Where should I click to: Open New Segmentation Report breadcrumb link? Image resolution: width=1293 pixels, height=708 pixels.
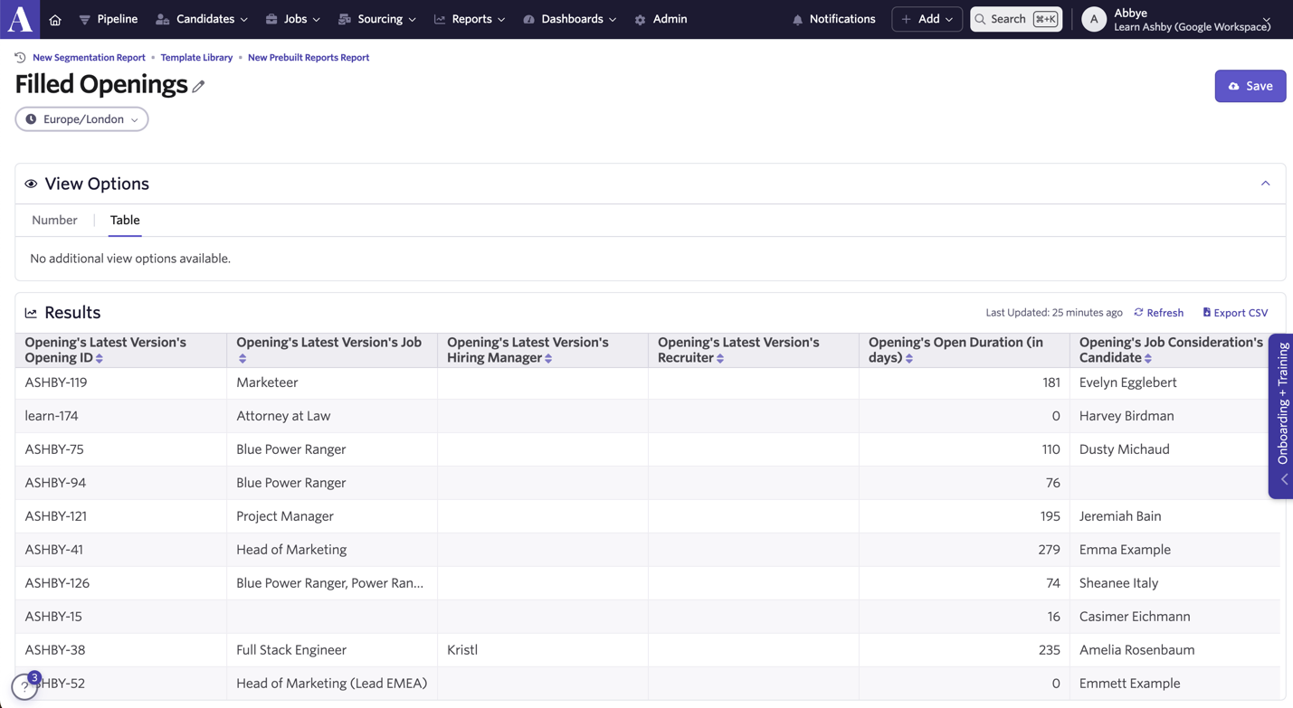coord(89,57)
